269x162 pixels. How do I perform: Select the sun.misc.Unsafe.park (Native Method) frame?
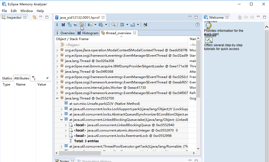[105, 104]
